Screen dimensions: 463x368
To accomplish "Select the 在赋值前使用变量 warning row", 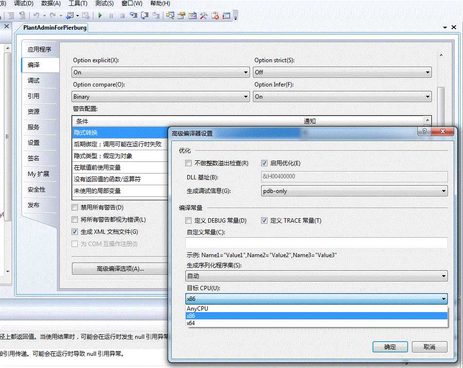I will coord(120,168).
